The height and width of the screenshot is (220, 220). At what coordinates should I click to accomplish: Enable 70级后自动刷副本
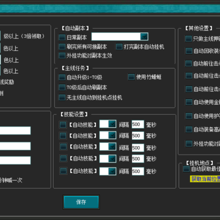click(62, 87)
